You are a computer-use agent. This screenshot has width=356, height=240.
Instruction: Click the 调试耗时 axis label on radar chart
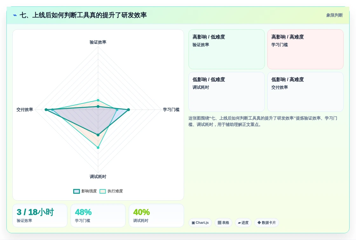coord(98,177)
